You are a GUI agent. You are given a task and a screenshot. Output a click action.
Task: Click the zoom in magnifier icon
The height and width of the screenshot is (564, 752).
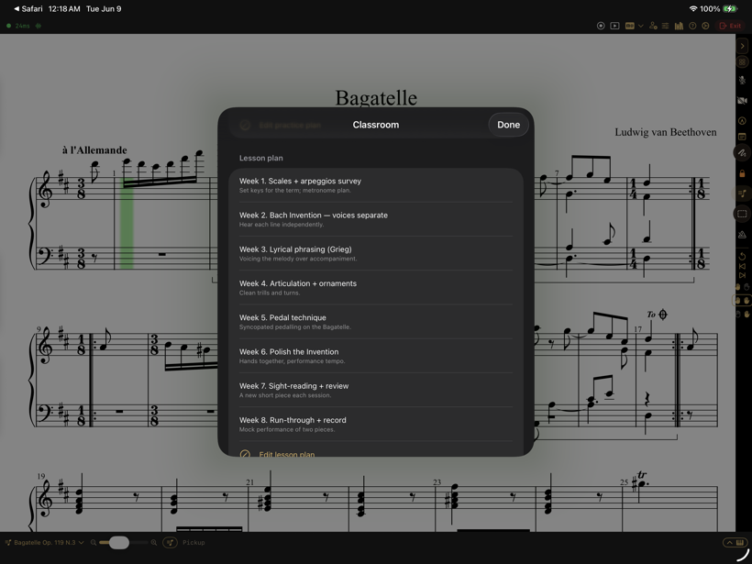154,542
